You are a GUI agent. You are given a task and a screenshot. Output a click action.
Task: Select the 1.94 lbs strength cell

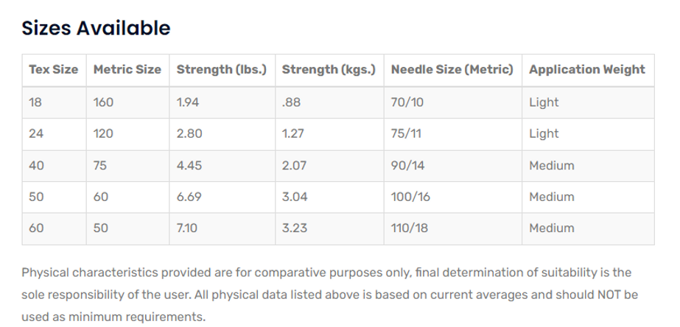click(x=189, y=102)
